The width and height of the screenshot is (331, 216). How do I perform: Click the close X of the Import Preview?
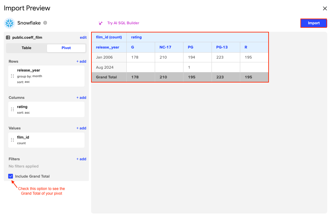tap(325, 8)
